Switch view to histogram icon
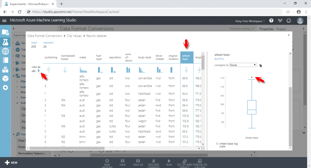Viewport: 311px width, 168px height. pos(33,71)
